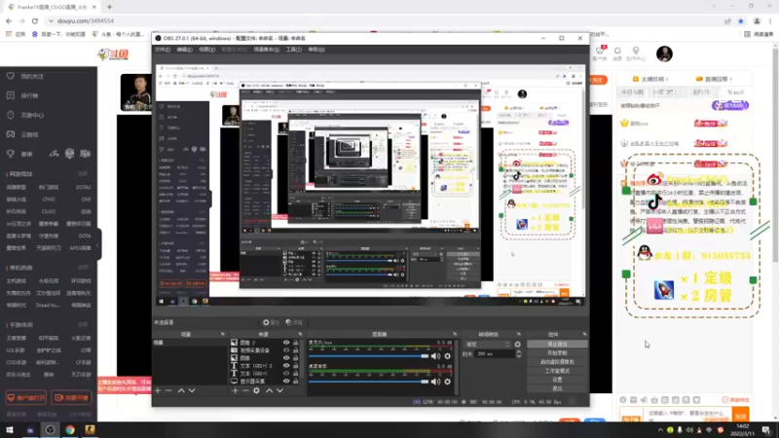
Task: Open the 渐变 transition dropdown
Action: 488,345
